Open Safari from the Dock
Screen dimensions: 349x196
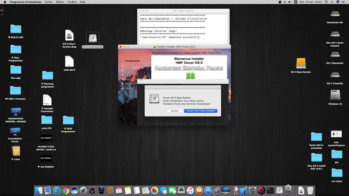tap(56, 190)
